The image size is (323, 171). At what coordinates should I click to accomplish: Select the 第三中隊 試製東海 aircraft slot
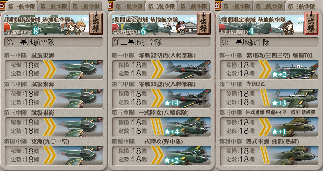(54, 127)
